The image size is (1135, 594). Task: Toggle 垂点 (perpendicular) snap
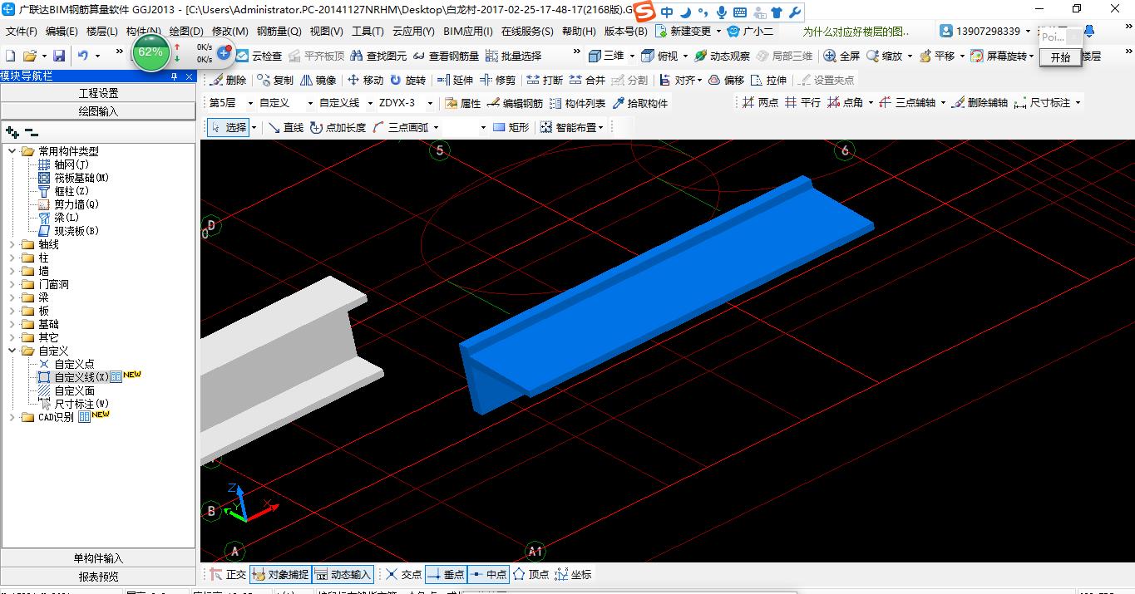click(446, 575)
